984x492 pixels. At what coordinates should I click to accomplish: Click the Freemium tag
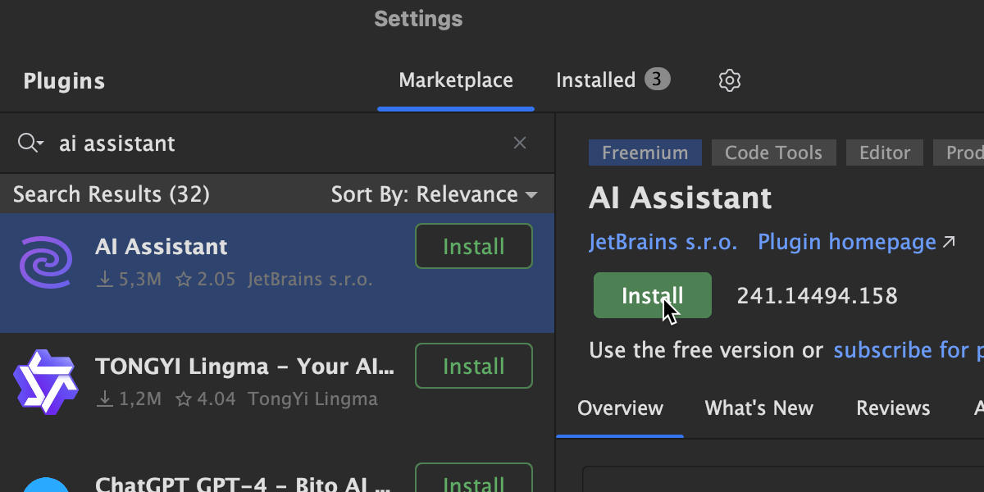pyautogui.click(x=645, y=153)
